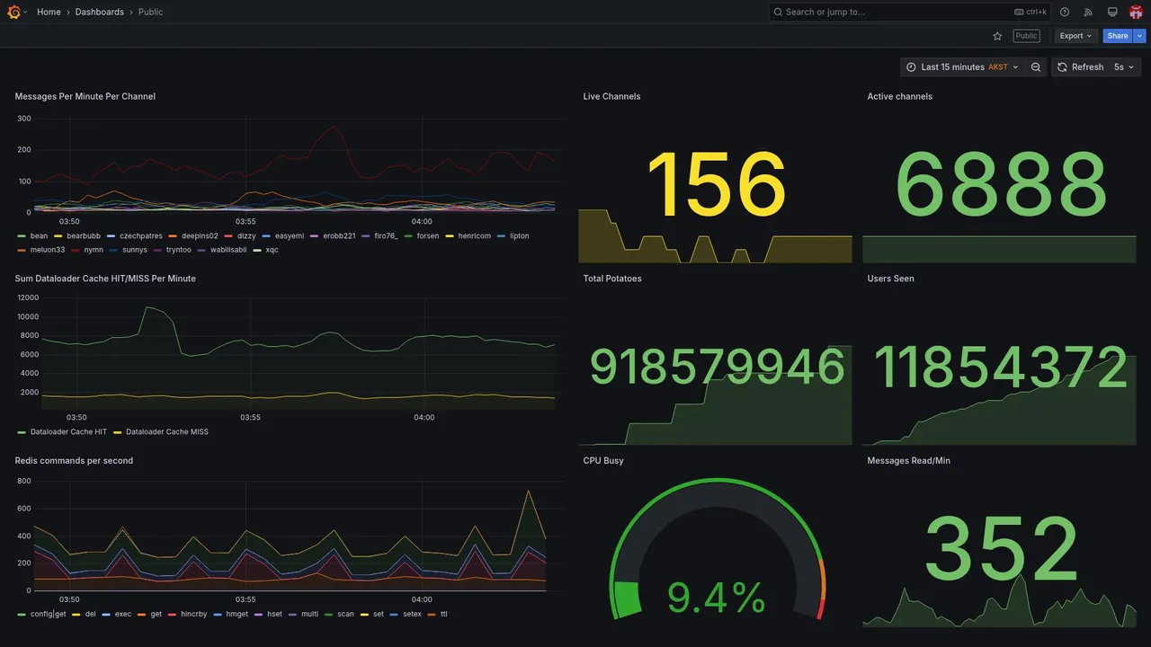Screen dimensions: 1151x647
Task: Toggle the hincrby Redis series
Action: pyautogui.click(x=193, y=615)
